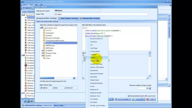This screenshot has height=108, width=192.
Task: Open the Skins menu
Action: click(36, 5)
